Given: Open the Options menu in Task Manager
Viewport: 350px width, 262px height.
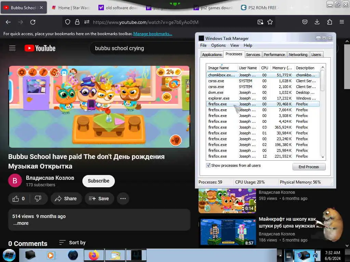Looking at the screenshot, I should [218, 45].
